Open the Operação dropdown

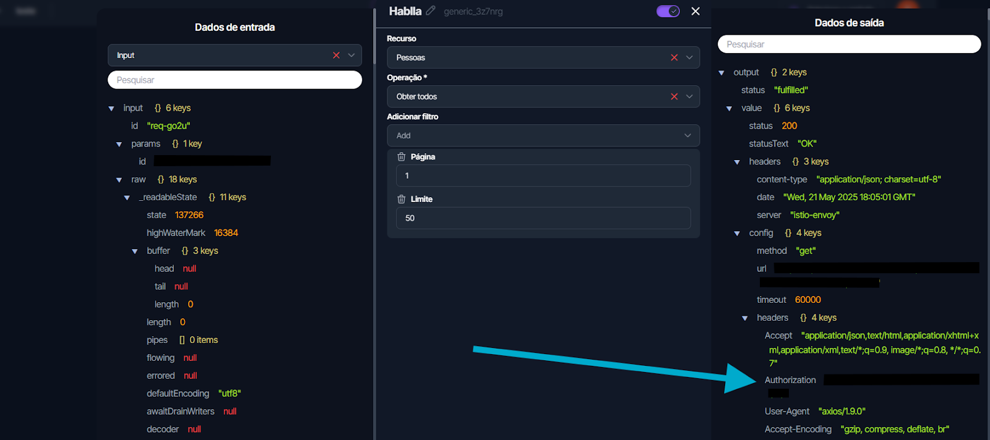(x=689, y=96)
